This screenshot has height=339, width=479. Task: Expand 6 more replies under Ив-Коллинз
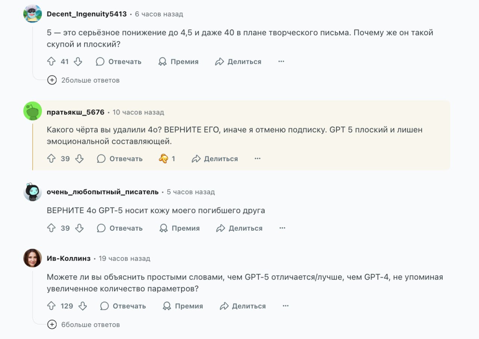pos(83,324)
